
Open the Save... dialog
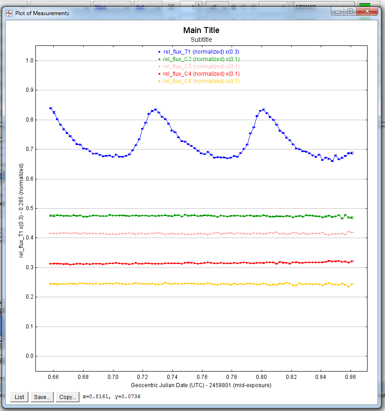(42, 397)
